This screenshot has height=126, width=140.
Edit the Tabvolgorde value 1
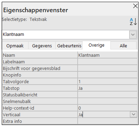pyautogui.click(x=108, y=81)
